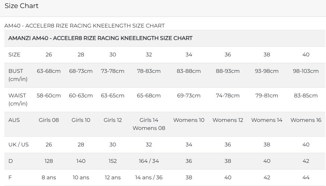Image resolution: width=326 pixels, height=186 pixels.
Task: Click the 26 in the SIZE row
Action: 49,55
